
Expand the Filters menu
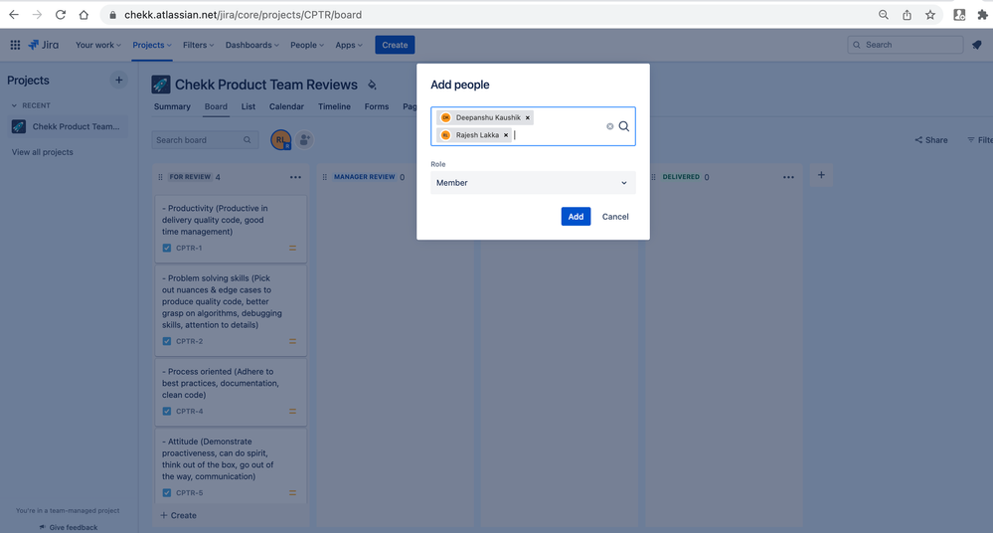pyautogui.click(x=198, y=45)
